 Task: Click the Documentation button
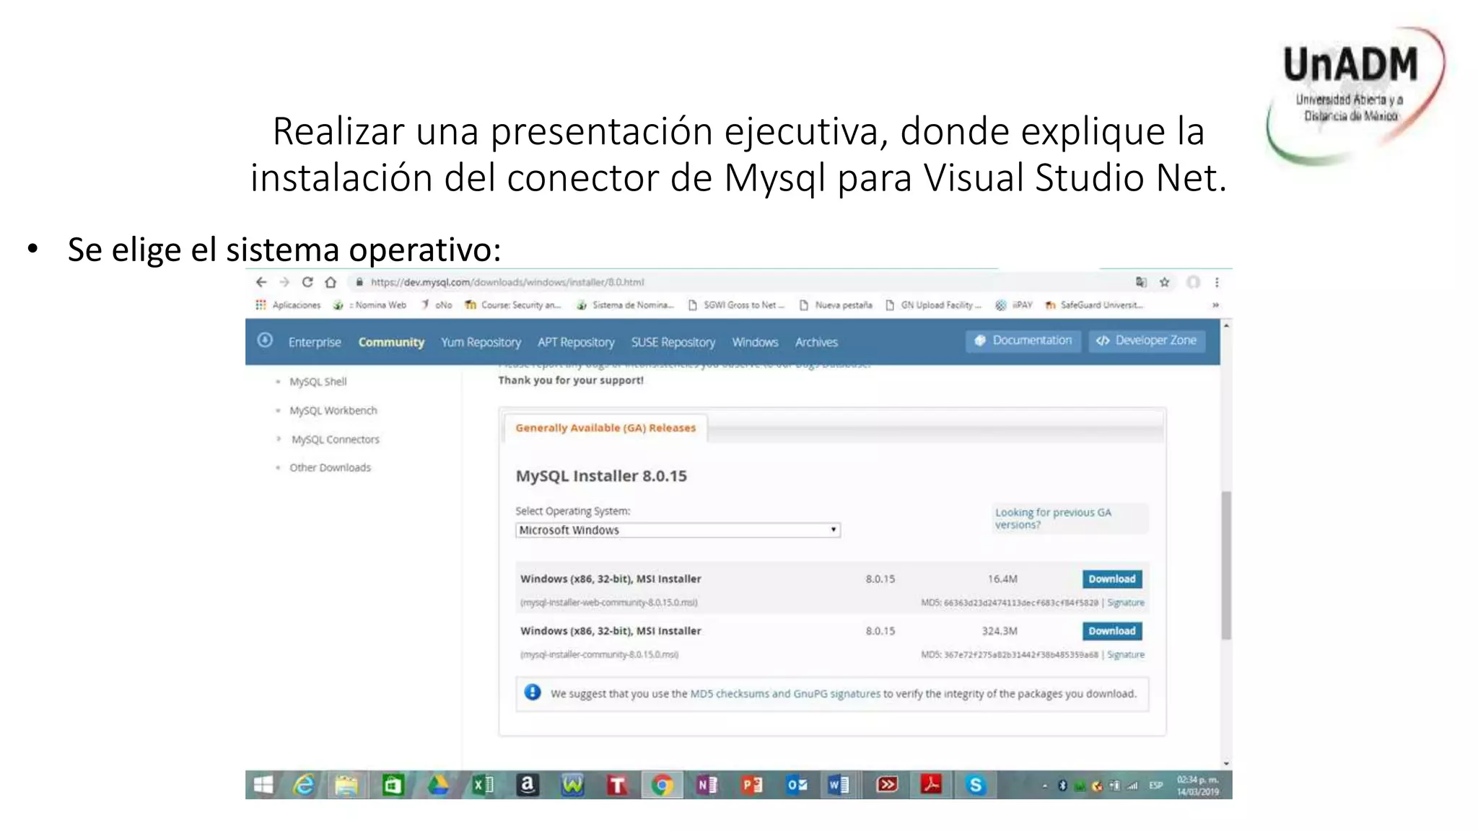[1023, 340]
